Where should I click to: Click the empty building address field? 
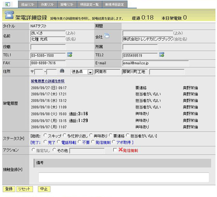tap(167, 72)
